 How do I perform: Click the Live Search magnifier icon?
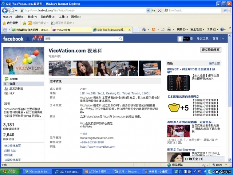click(x=225, y=11)
